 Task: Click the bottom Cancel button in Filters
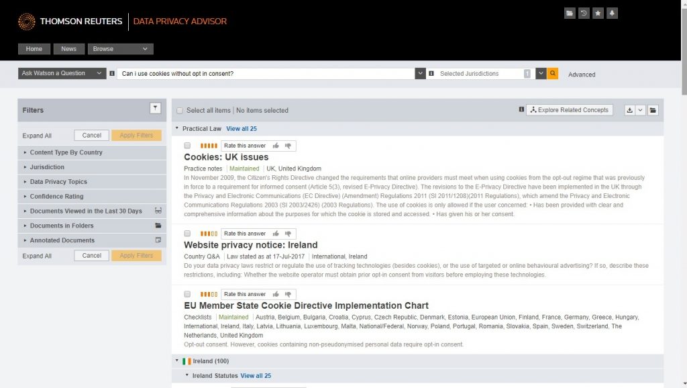pyautogui.click(x=91, y=256)
